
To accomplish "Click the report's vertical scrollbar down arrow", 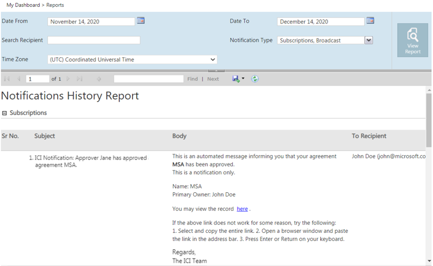I will click(429, 261).
